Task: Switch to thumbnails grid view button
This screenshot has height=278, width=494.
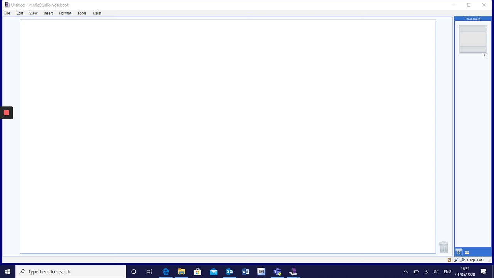Action: point(458,252)
